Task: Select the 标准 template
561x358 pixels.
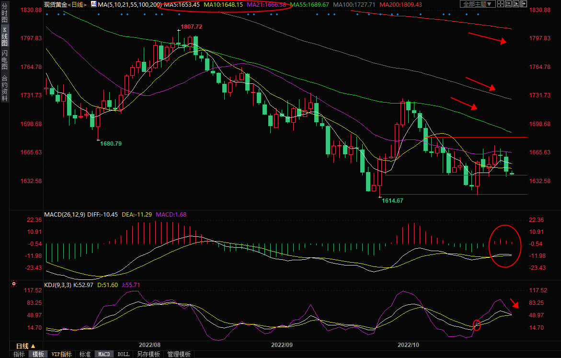Action: pos(85,354)
